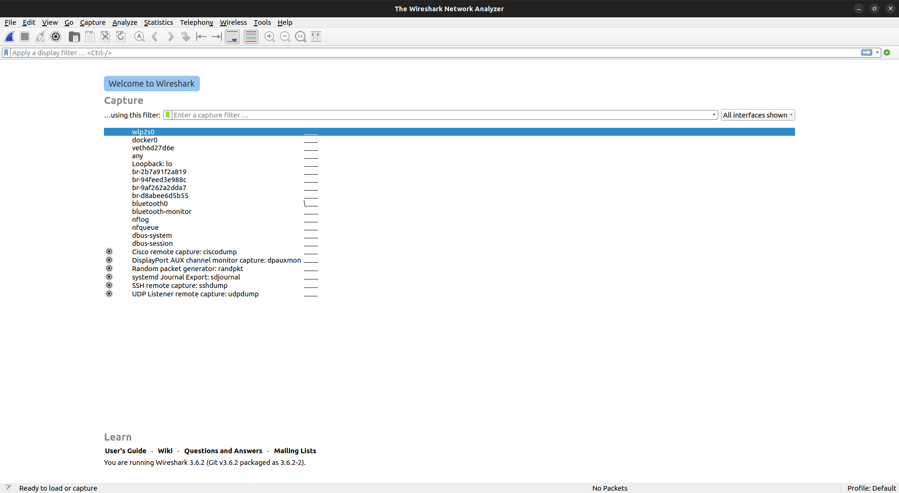Jump to the last packet icon

(217, 37)
